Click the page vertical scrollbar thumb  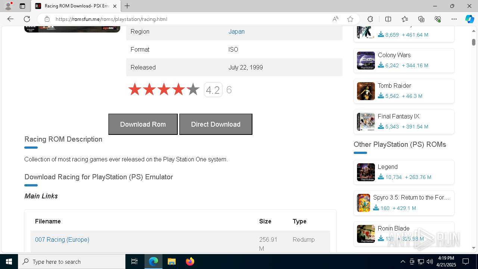[474, 42]
